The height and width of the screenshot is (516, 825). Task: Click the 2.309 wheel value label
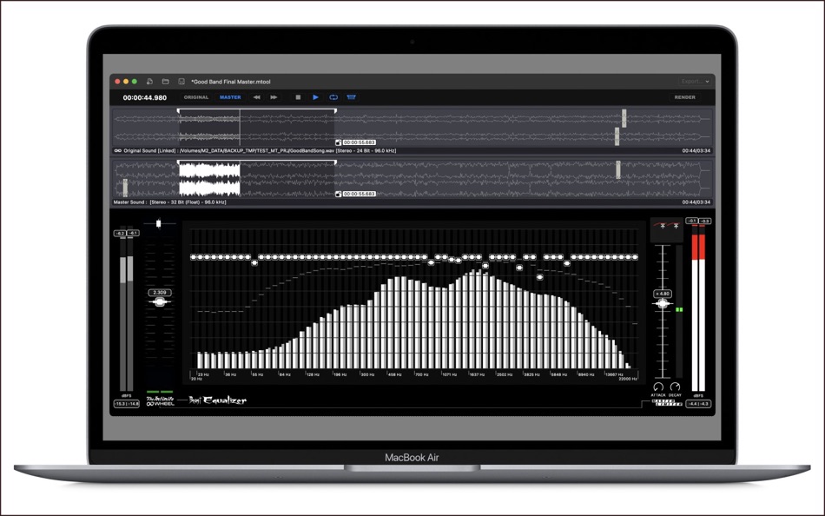160,293
